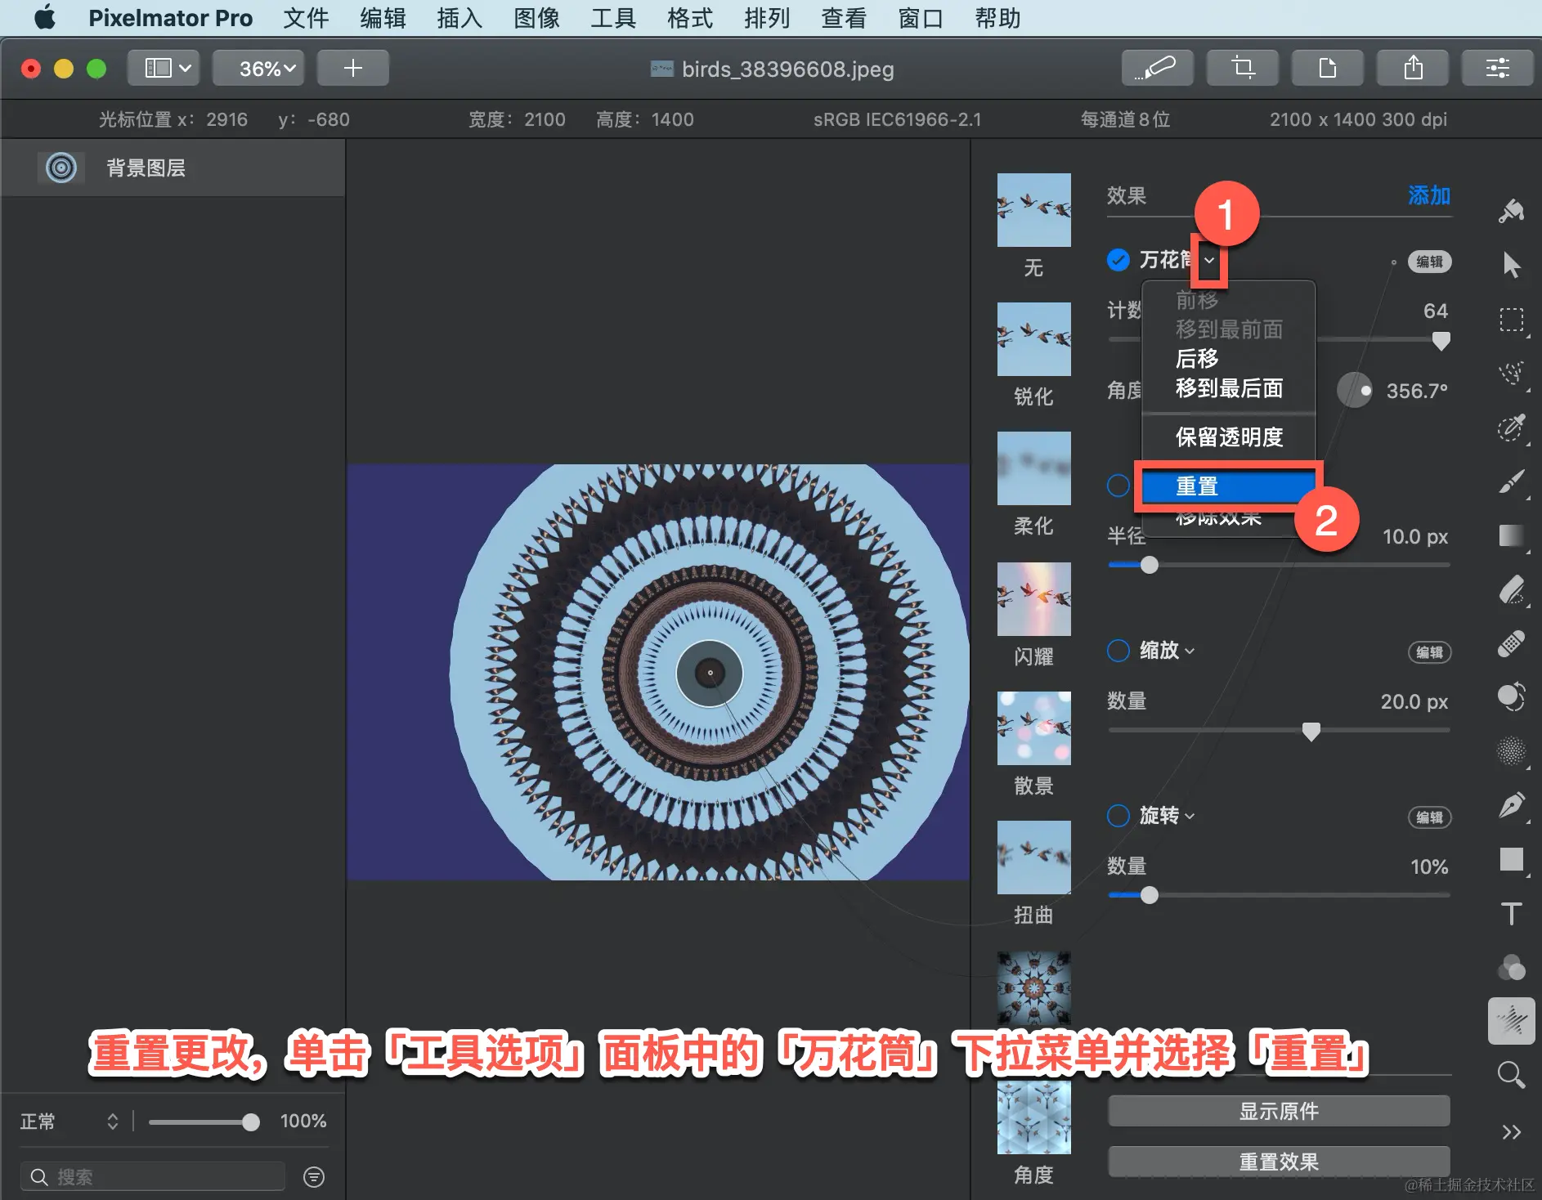Open the 正常 blend mode dropdown
1542x1200 pixels.
pyautogui.click(x=70, y=1122)
